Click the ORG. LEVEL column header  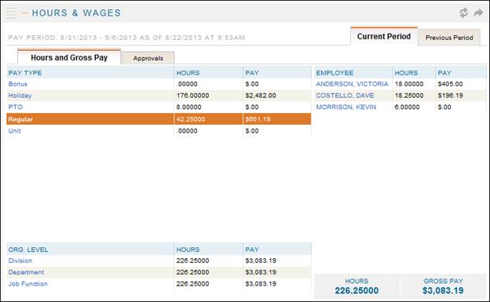[28, 249]
